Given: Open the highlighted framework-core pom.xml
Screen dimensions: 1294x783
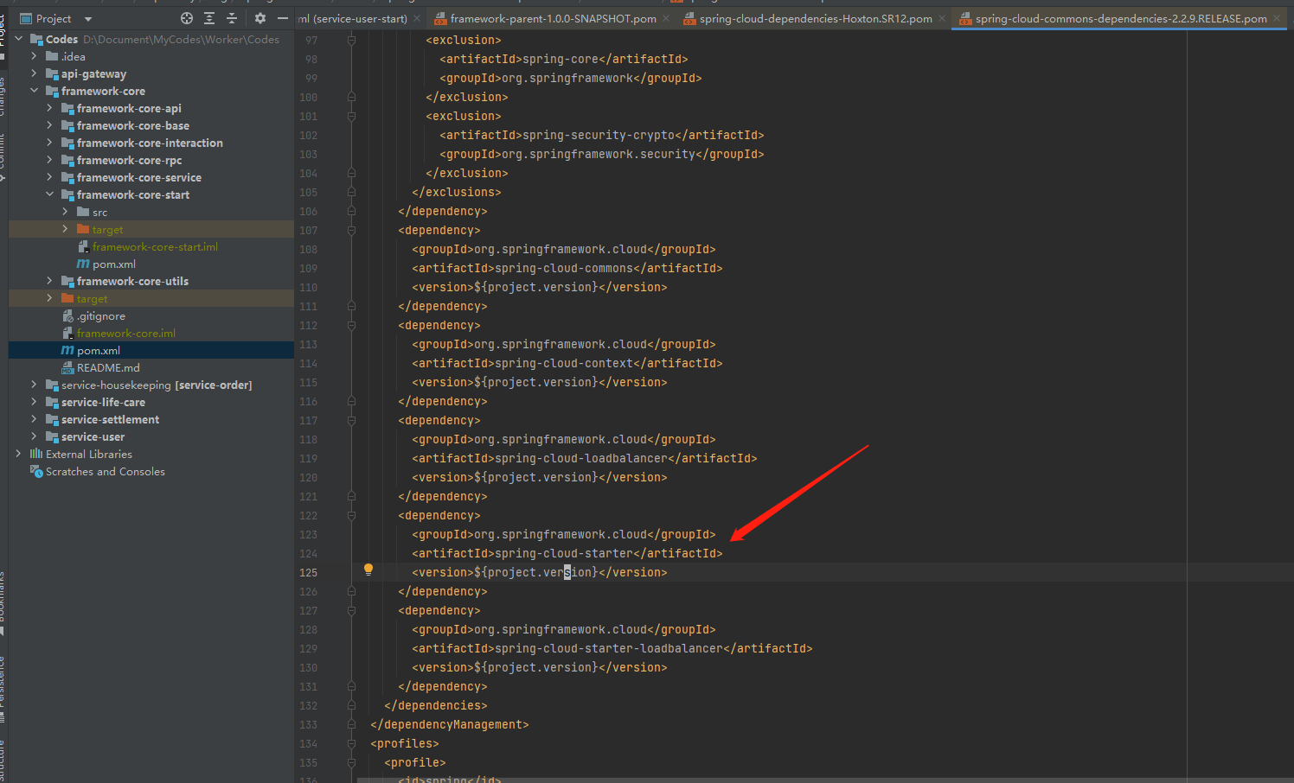Looking at the screenshot, I should 99,351.
